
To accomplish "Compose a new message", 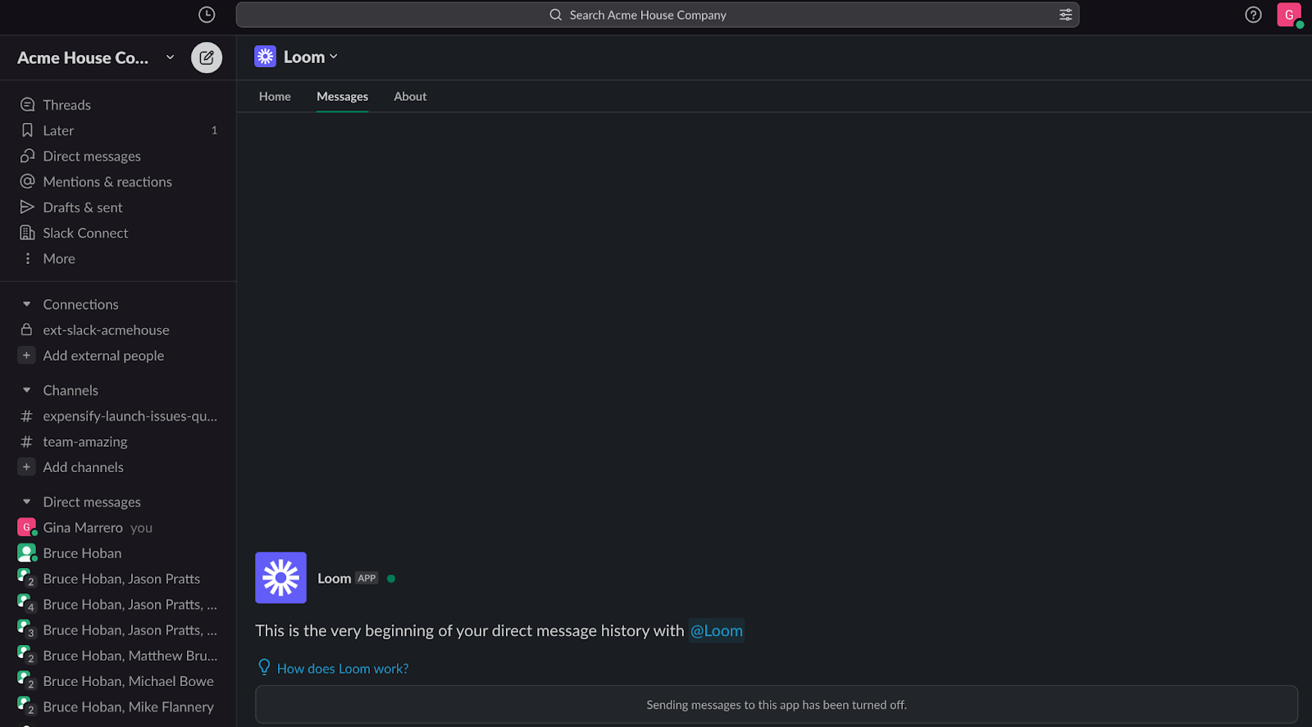I will [207, 57].
